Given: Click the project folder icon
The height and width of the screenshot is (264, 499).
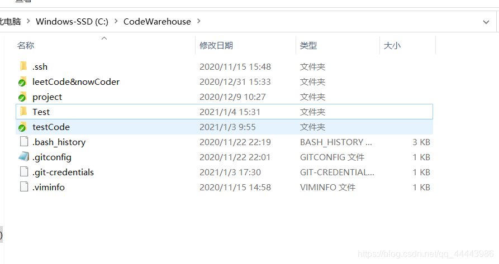Looking at the screenshot, I should point(22,97).
